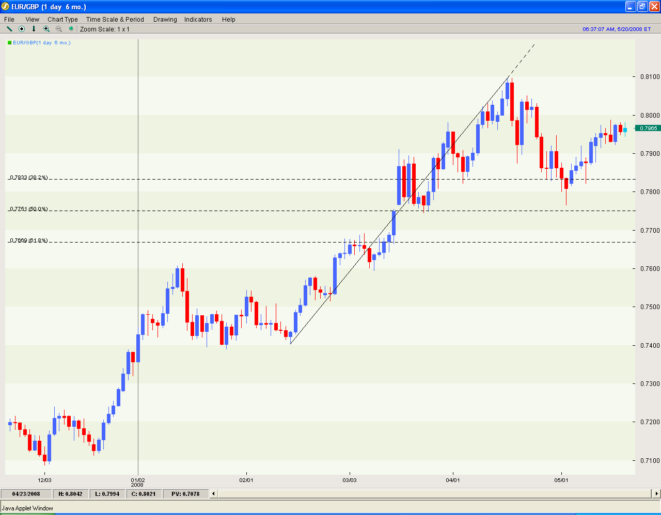The height and width of the screenshot is (515, 661).
Task: Click the horizontal scrollbar right arrow
Action: pos(656,494)
